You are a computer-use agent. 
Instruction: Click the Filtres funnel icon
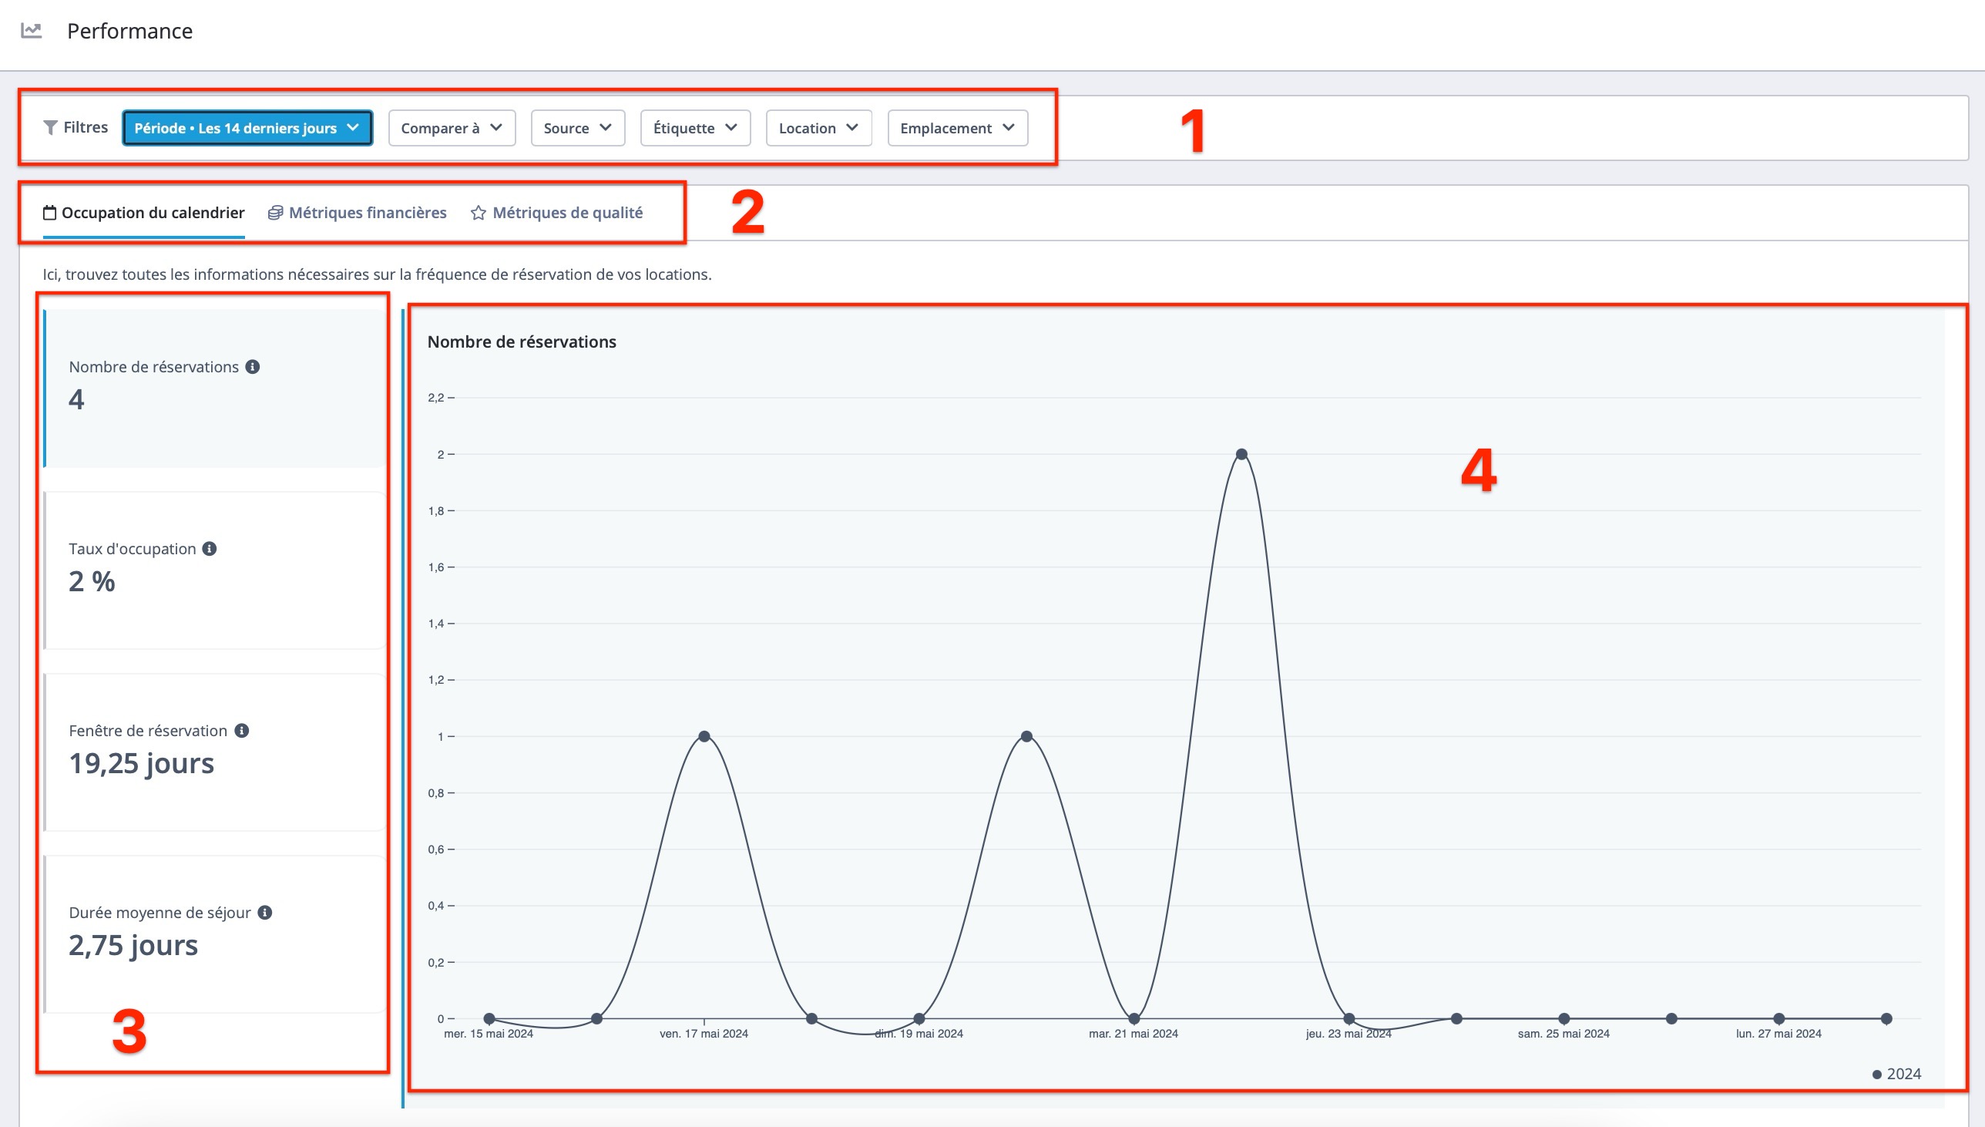(x=50, y=128)
